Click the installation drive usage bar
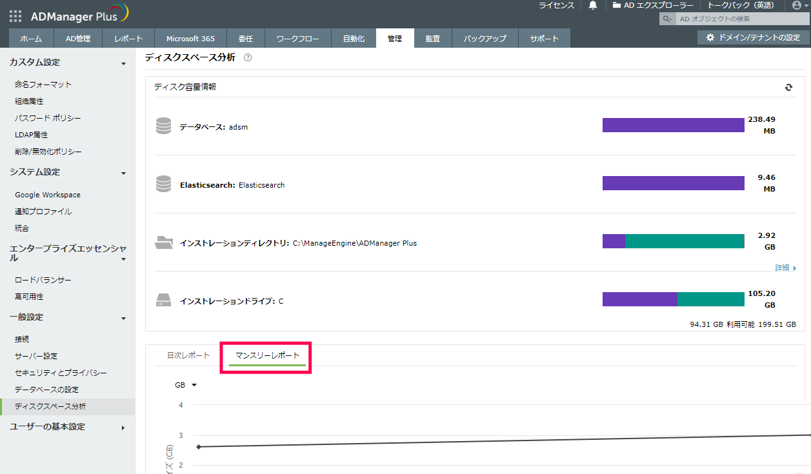The width and height of the screenshot is (811, 474). tap(674, 299)
